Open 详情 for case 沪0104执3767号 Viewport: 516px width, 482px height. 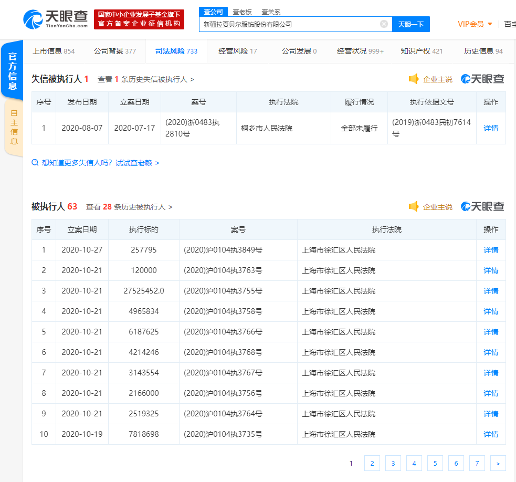coord(491,373)
